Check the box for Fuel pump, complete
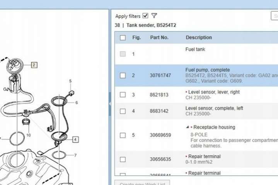Screen dimensions: 278x185 coord(123,76)
